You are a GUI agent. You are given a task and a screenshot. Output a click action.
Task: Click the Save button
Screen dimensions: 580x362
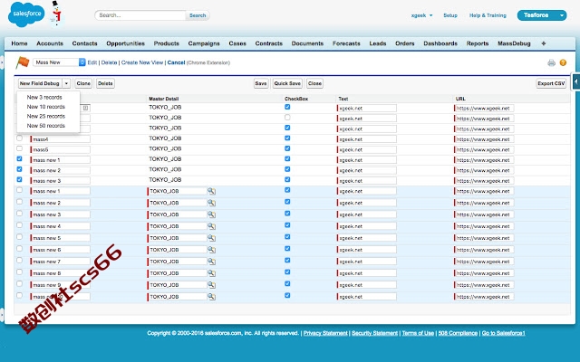pos(261,83)
